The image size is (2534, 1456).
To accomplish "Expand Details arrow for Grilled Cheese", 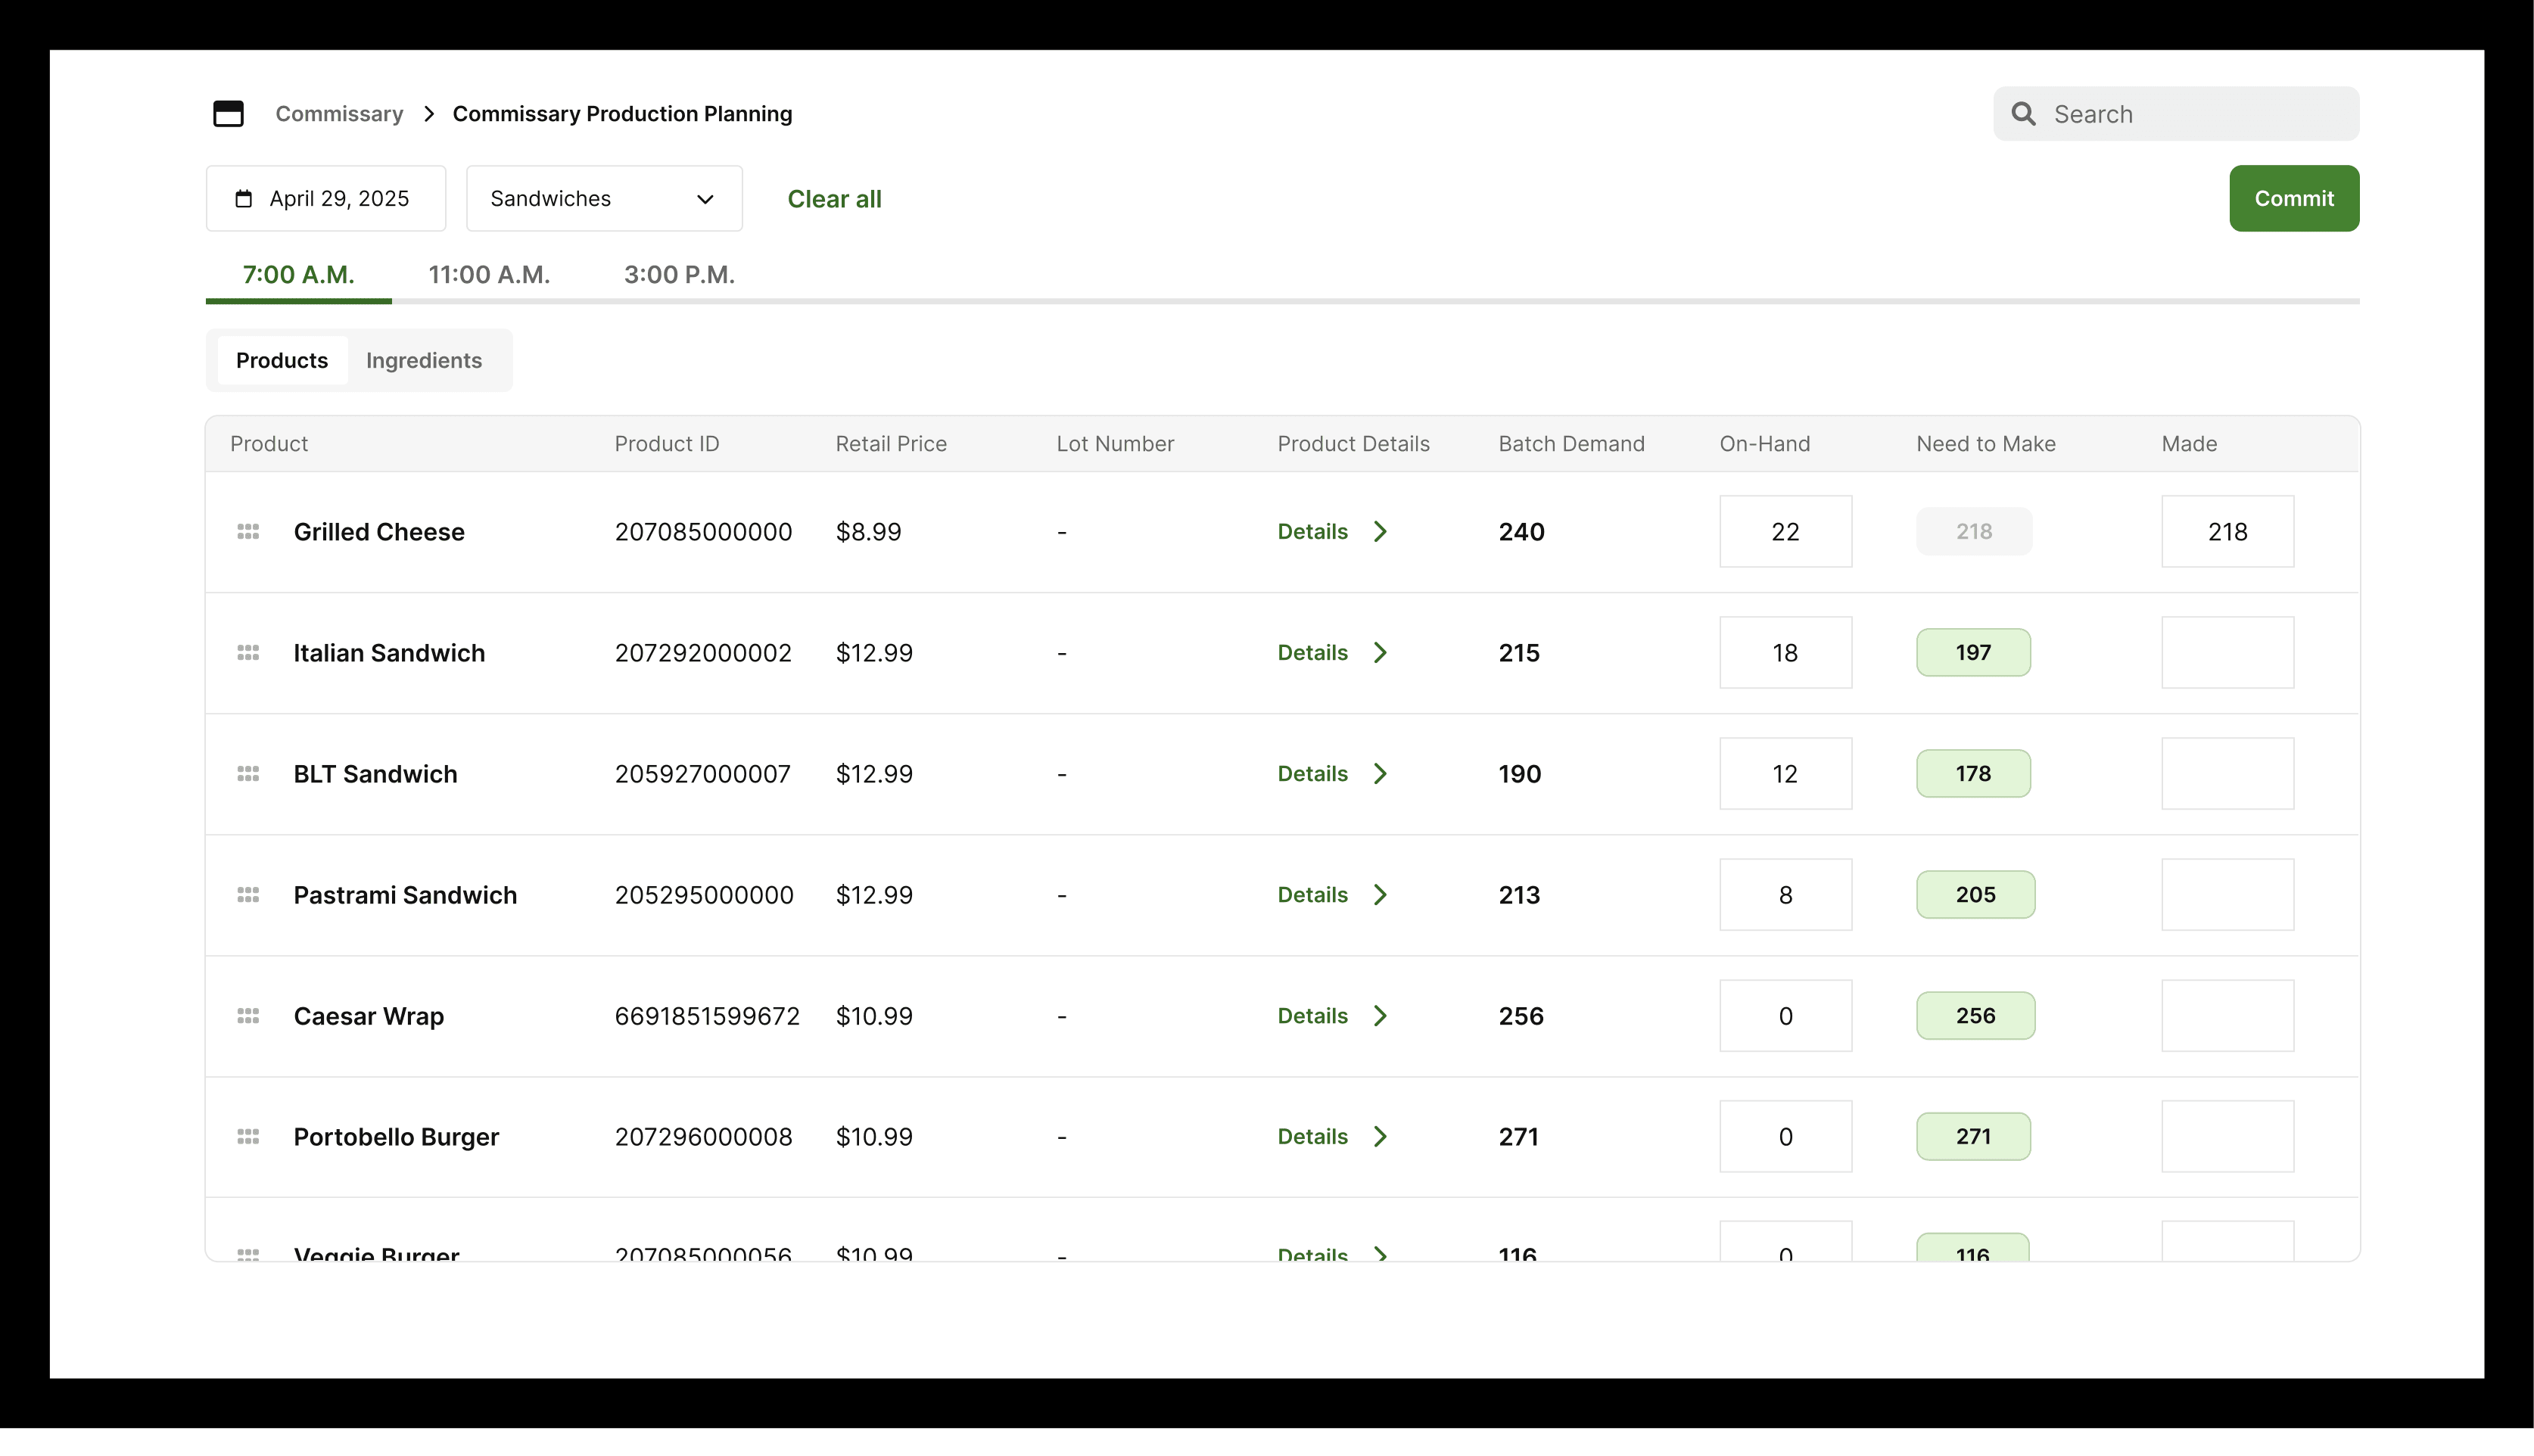I will click(x=1380, y=532).
